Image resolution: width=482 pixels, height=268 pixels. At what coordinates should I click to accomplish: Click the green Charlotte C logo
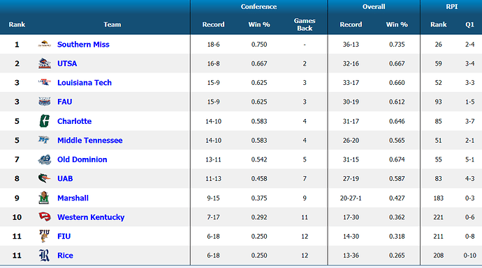click(x=44, y=121)
